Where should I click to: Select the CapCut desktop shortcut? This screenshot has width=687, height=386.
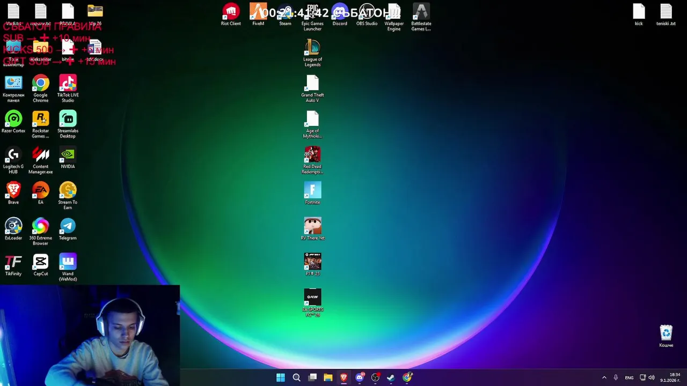click(41, 265)
